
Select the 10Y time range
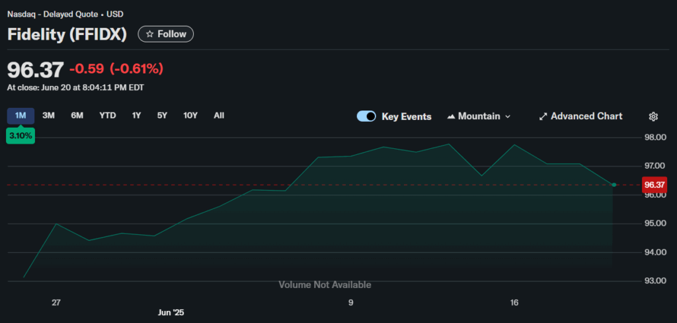(x=190, y=115)
